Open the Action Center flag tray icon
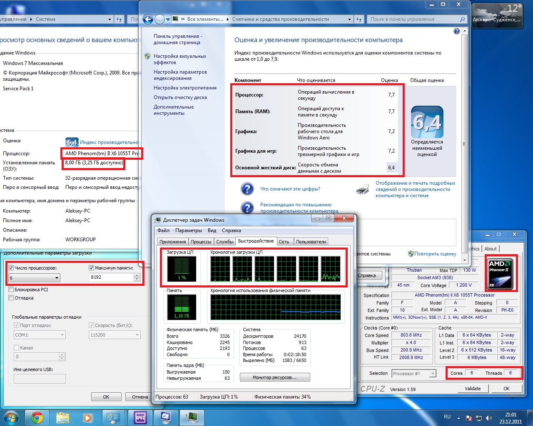 point(469,418)
